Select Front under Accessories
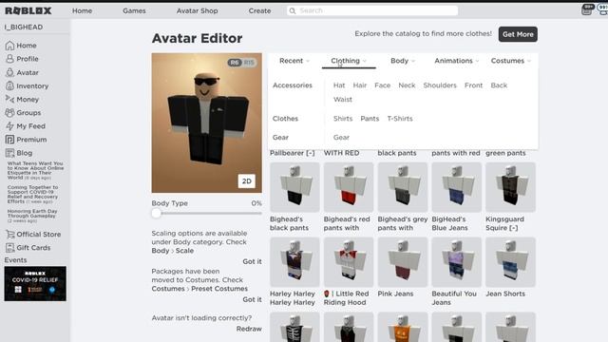The width and height of the screenshot is (608, 342). point(473,85)
